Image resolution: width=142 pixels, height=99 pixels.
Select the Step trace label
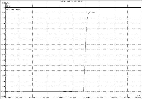(x=8, y=5)
